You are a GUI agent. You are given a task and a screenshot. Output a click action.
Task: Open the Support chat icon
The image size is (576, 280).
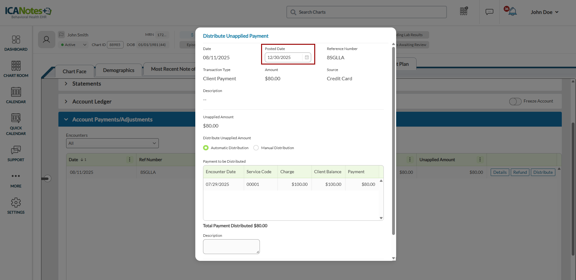click(x=16, y=153)
